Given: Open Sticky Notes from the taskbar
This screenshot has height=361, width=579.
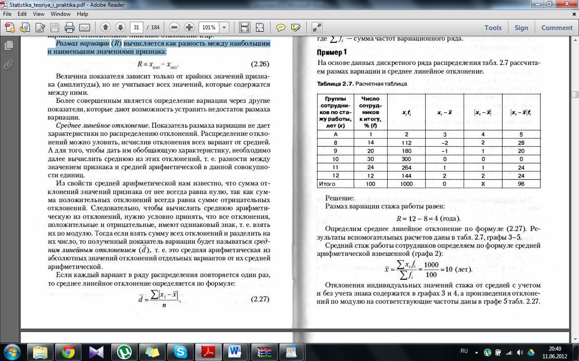Looking at the screenshot, I should [x=152, y=352].
